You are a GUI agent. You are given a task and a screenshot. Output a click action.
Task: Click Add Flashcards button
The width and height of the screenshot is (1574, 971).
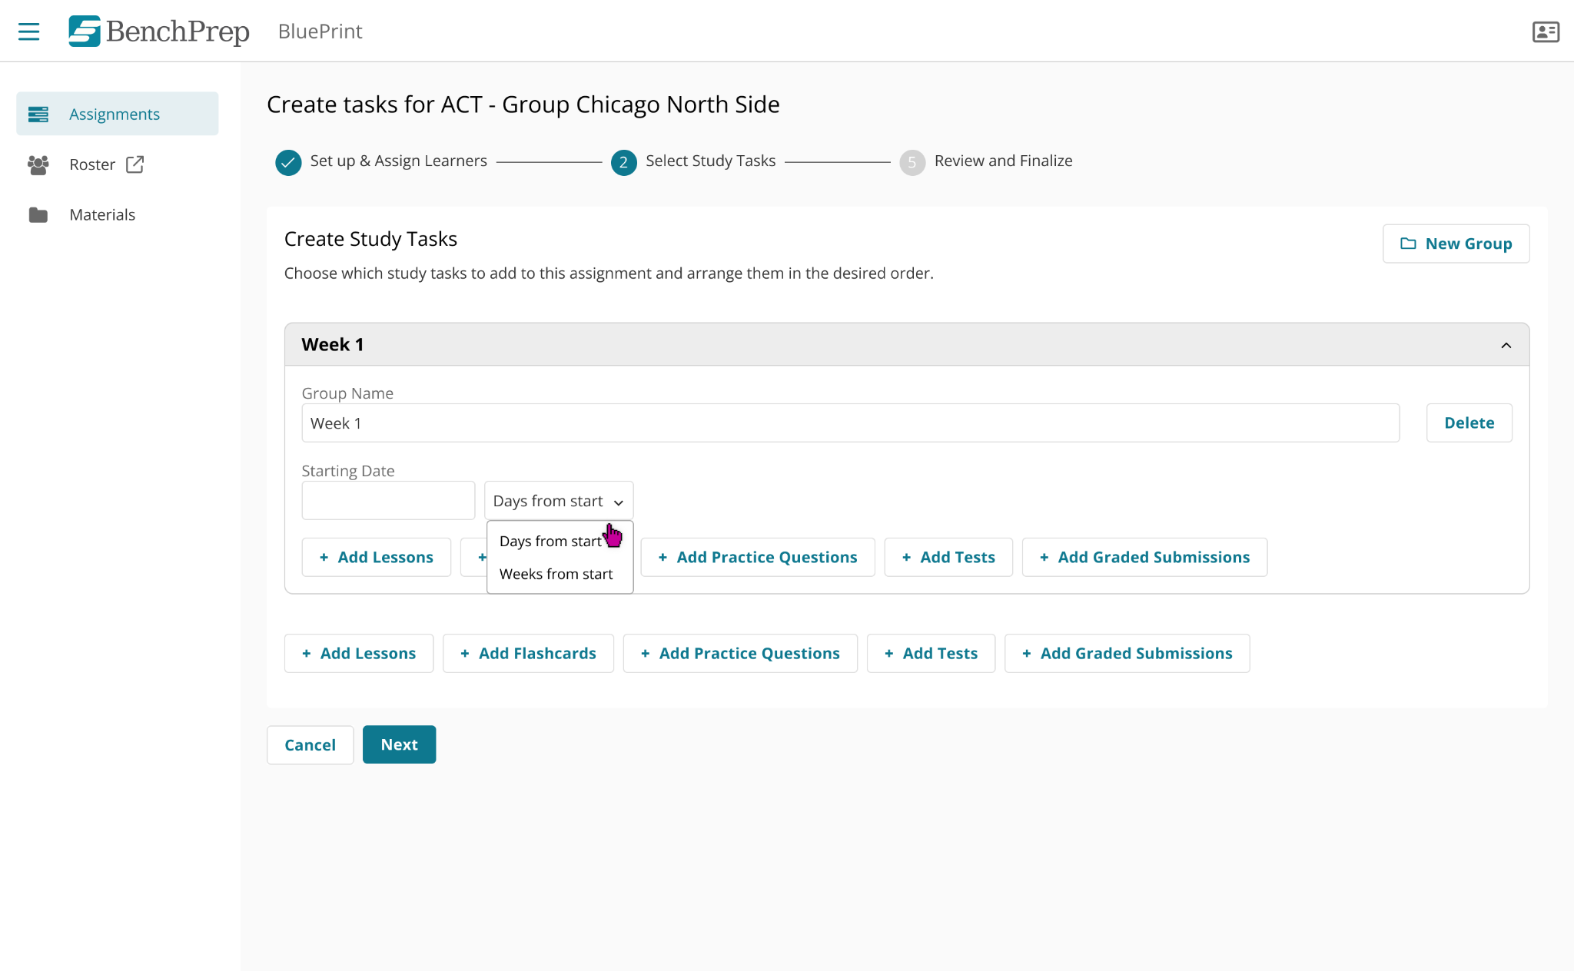pos(528,653)
